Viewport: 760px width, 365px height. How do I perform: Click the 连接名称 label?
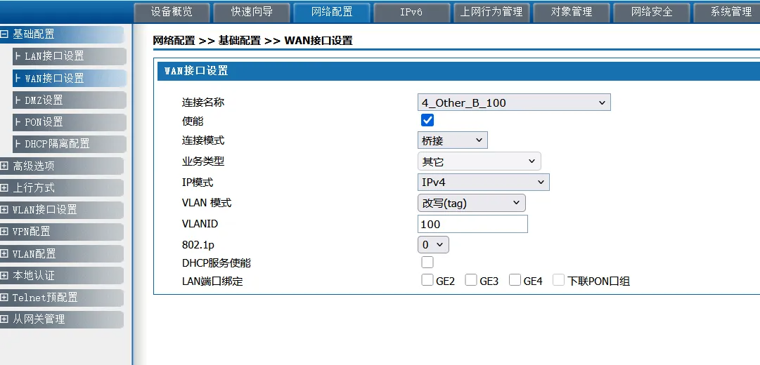coord(203,102)
